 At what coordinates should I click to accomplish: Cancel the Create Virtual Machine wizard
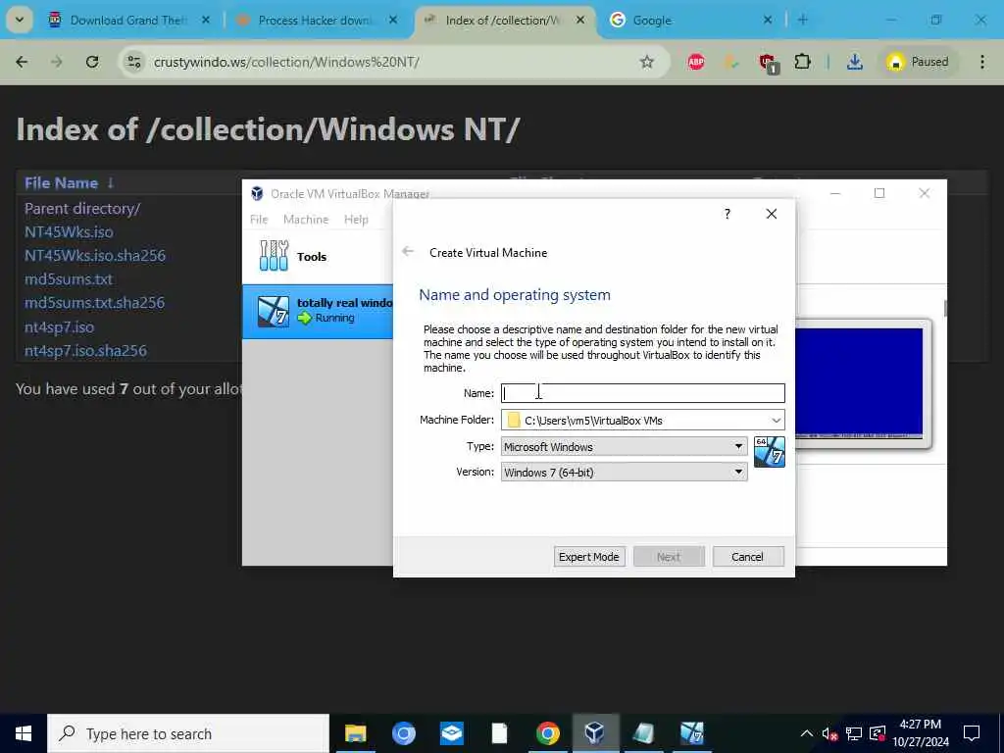(747, 557)
